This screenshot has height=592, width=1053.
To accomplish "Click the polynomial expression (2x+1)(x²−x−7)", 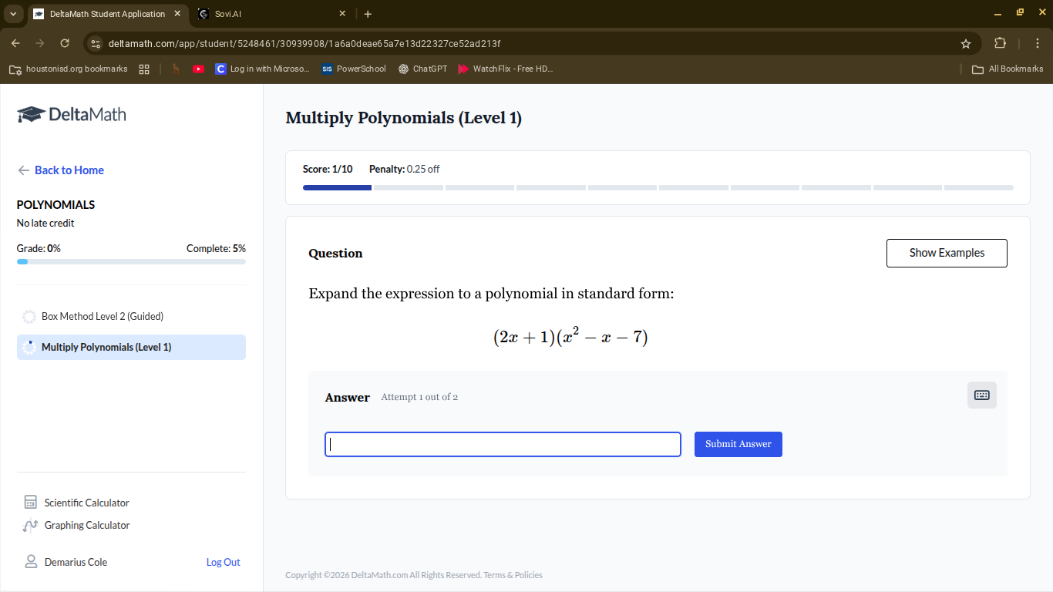I will tap(570, 336).
